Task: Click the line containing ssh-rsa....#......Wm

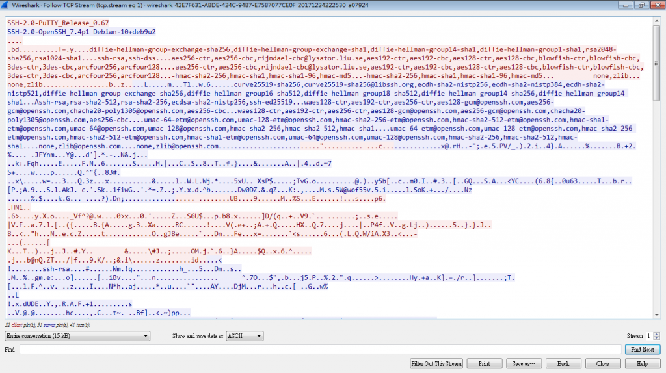Action: coord(124,269)
